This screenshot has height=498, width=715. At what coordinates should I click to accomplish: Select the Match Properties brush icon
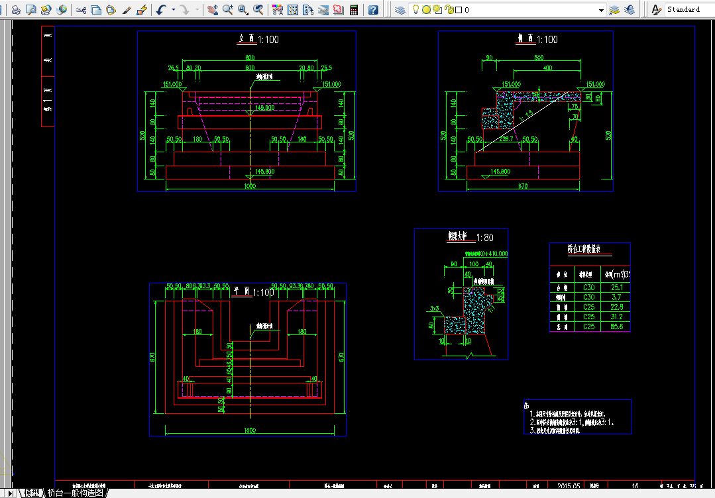click(x=127, y=9)
